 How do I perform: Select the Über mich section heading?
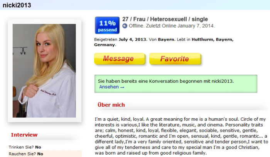click(111, 105)
